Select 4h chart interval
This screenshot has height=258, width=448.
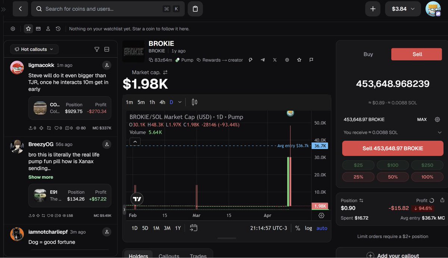coord(162,102)
